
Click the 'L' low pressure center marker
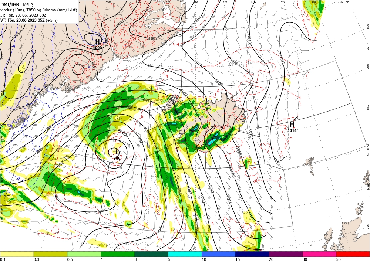[117, 152]
